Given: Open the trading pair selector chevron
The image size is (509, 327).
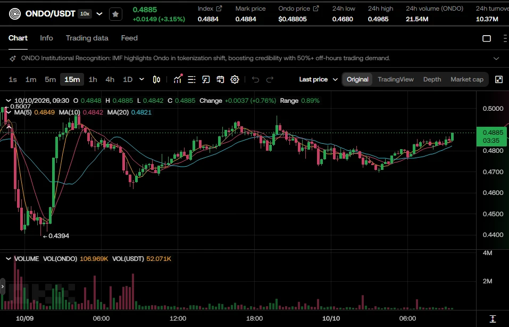Looking at the screenshot, I should [99, 14].
